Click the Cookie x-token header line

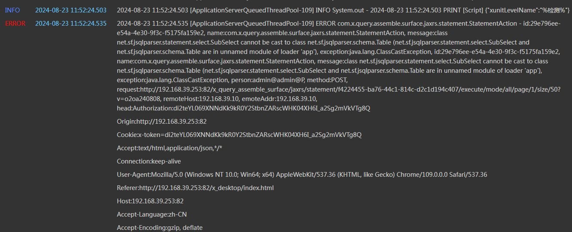(x=239, y=135)
